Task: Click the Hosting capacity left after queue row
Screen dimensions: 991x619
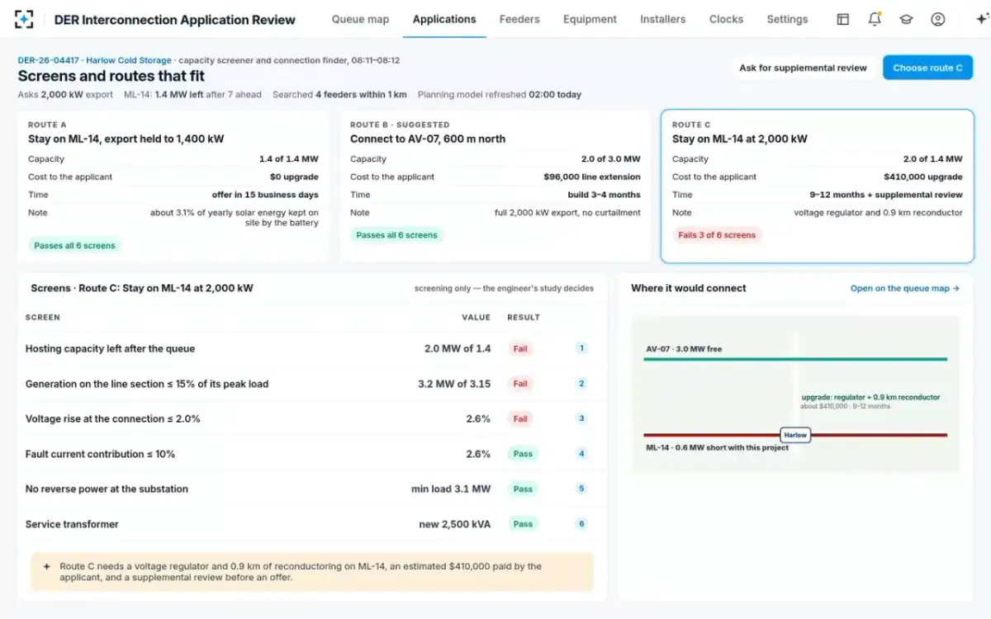Action: click(312, 348)
